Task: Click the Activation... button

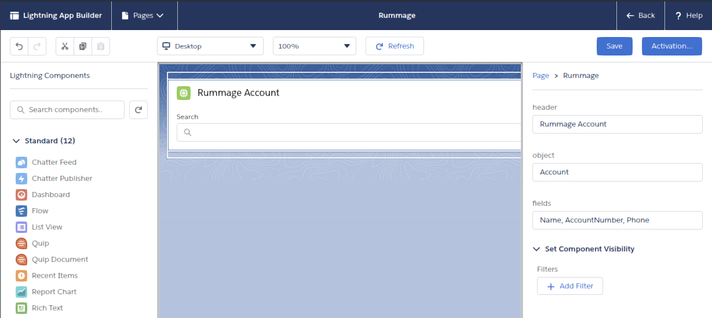Action: 672,46
